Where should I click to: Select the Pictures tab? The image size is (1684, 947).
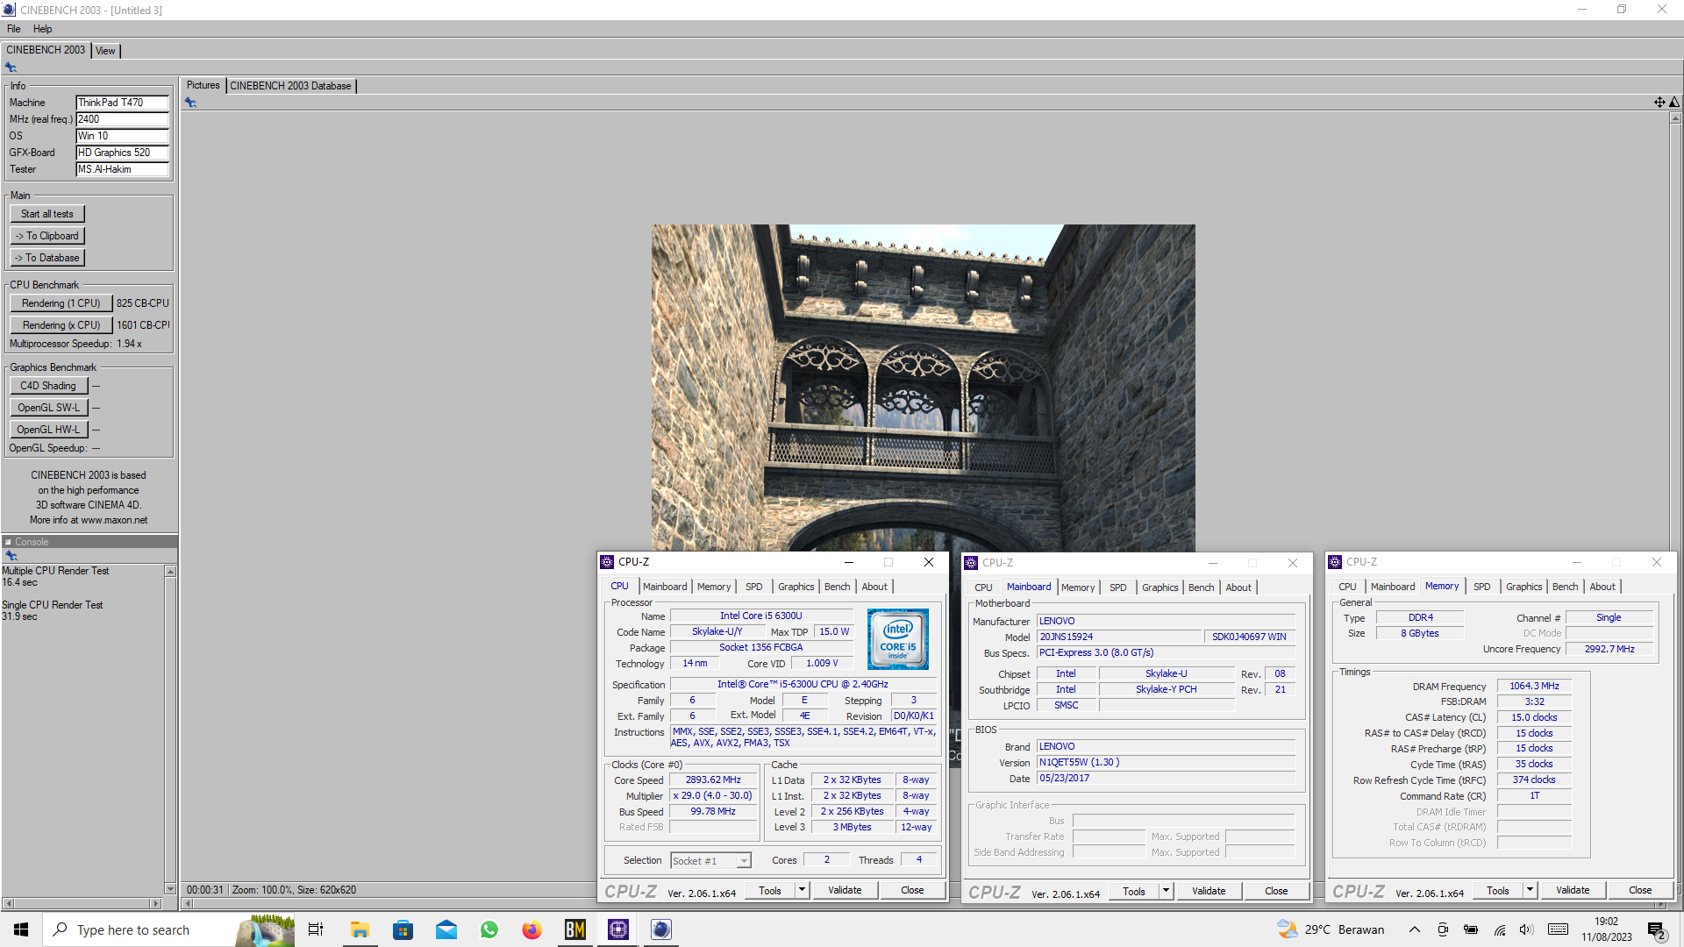(203, 85)
